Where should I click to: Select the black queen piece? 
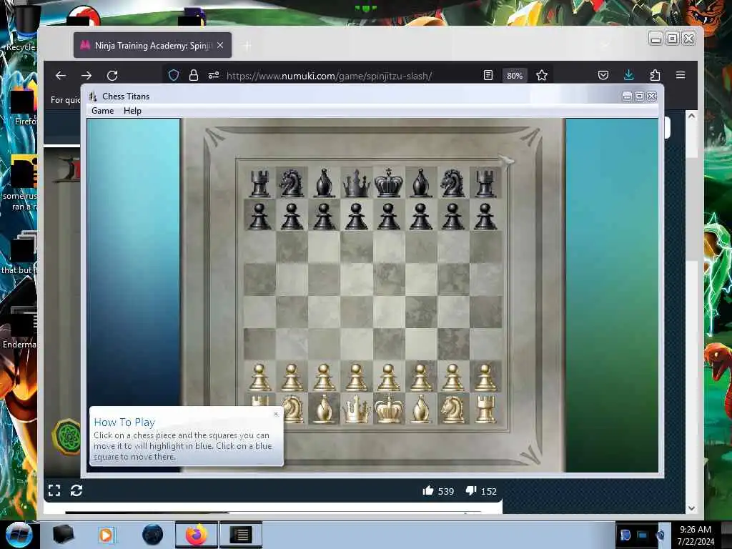click(x=356, y=183)
